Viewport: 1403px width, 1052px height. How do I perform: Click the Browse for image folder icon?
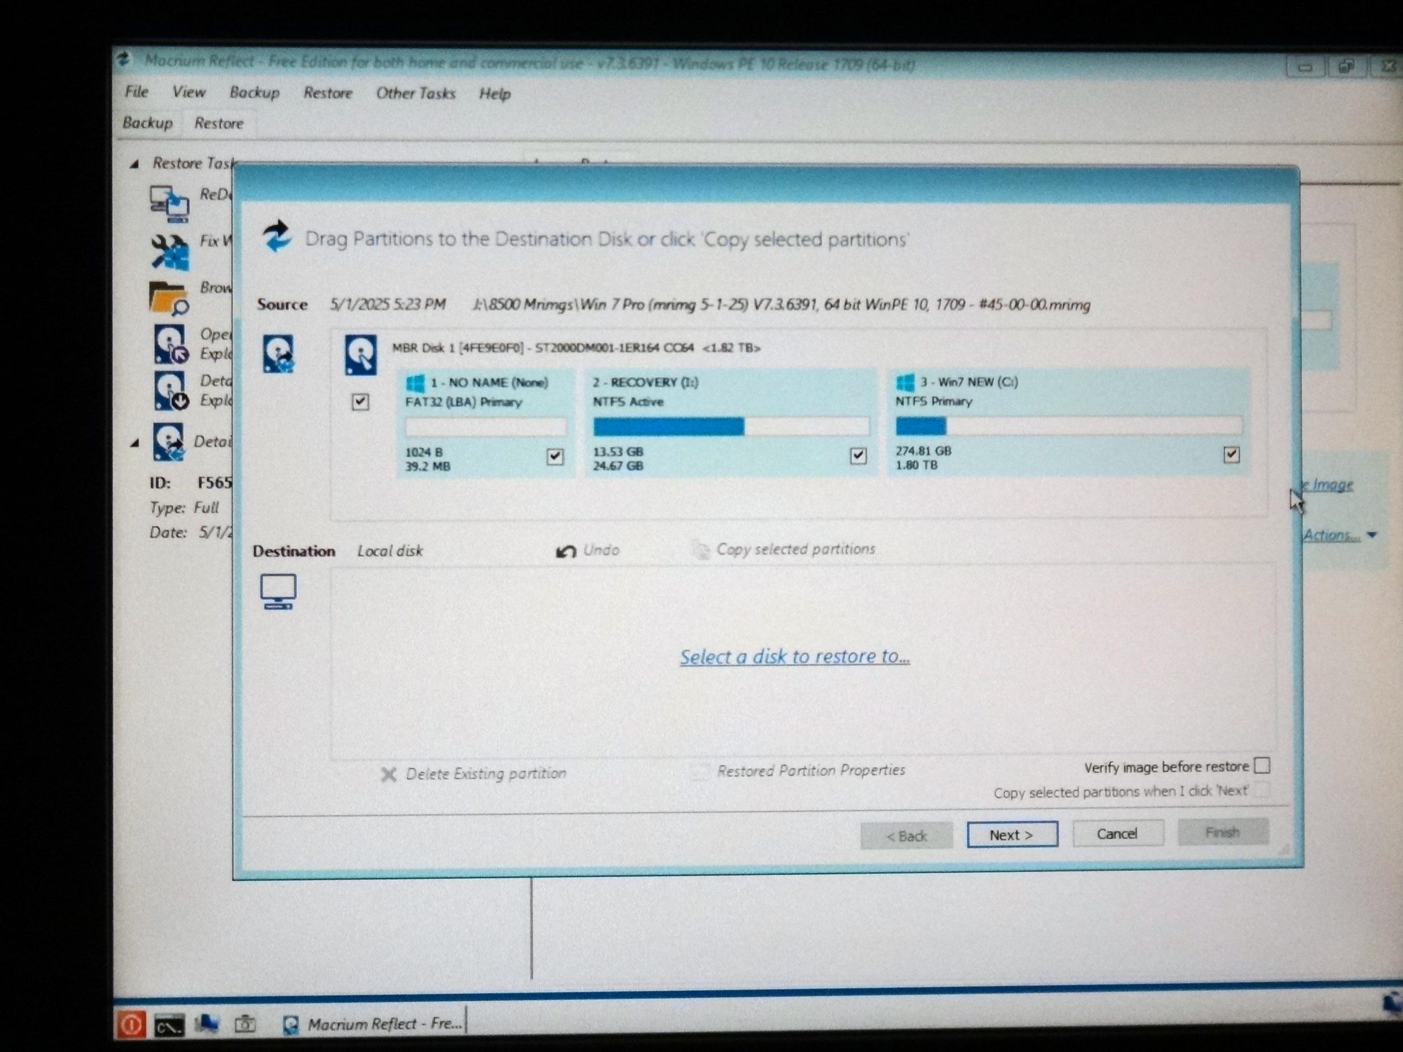[x=168, y=298]
